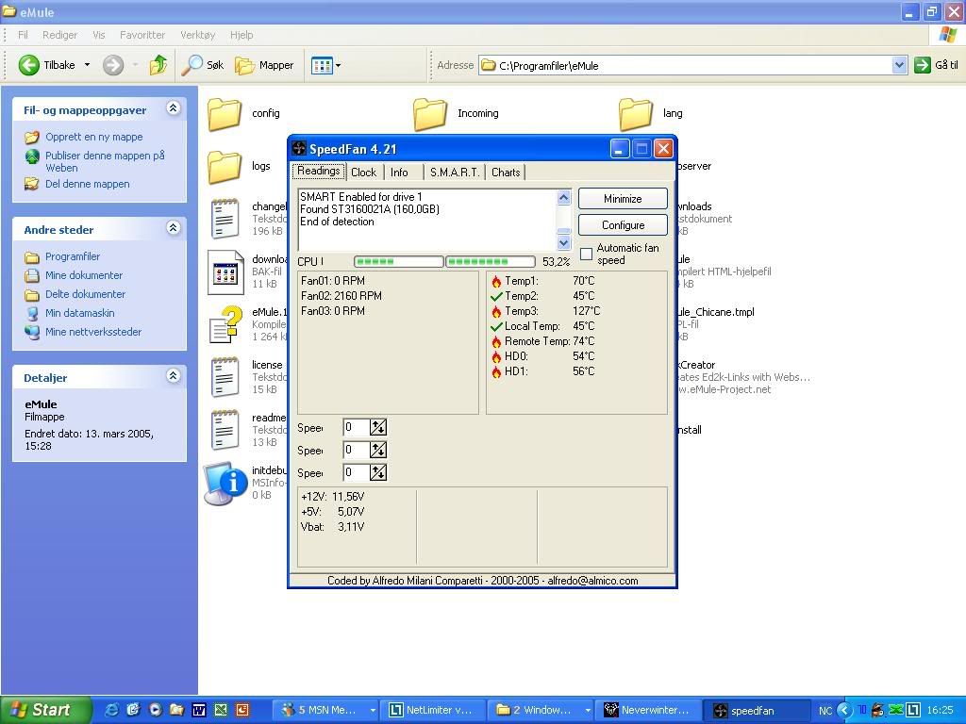Click the NetLimiter icon in system tray
The image size is (966, 724).
(912, 711)
